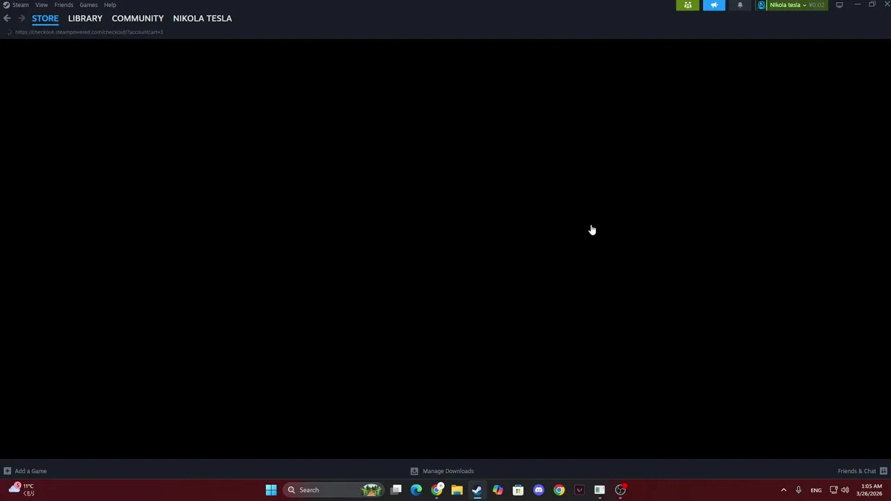Launch Microsoft Edge from the taskbar

(x=416, y=490)
